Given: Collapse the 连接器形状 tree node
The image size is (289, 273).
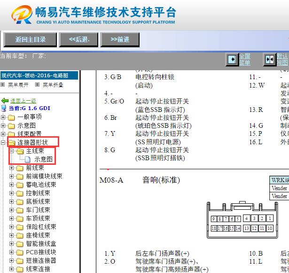Looking at the screenshot, I should click(3, 142).
